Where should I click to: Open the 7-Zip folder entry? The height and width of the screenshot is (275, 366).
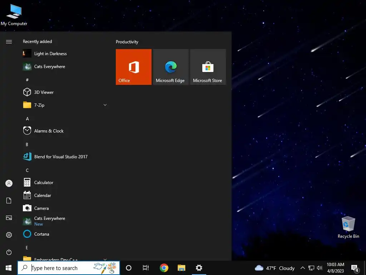(x=65, y=105)
